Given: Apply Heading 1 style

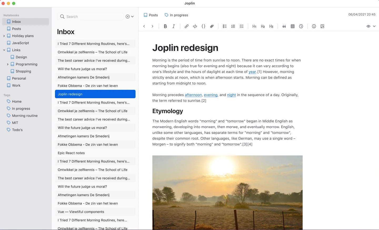Looking at the screenshot, I should click(x=254, y=26).
